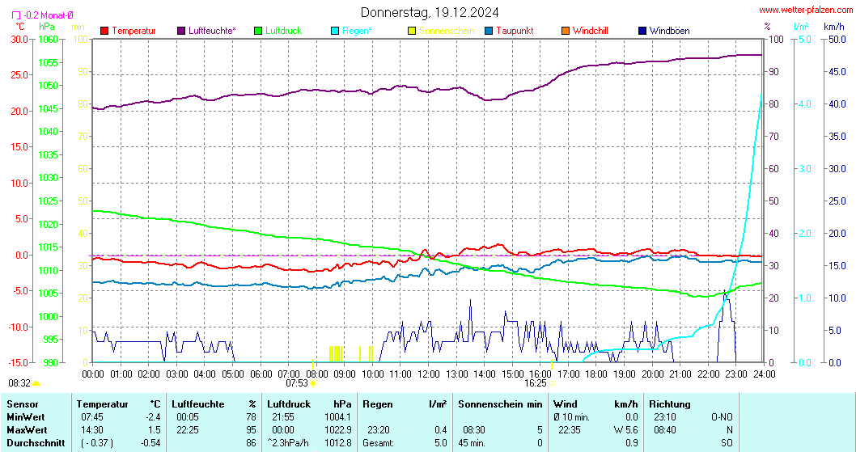Click the Sonnenschein legend label
This screenshot has width=856, height=452.
[x=447, y=31]
